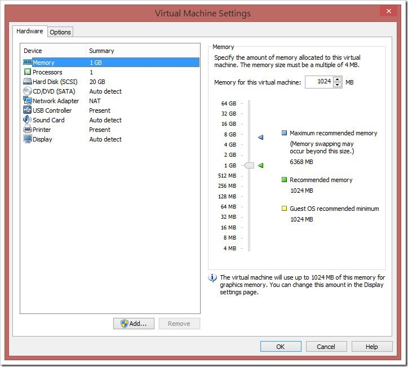Decrease memory using the down stepper arrow
Screen dimensions: 408x367
[x=337, y=85]
